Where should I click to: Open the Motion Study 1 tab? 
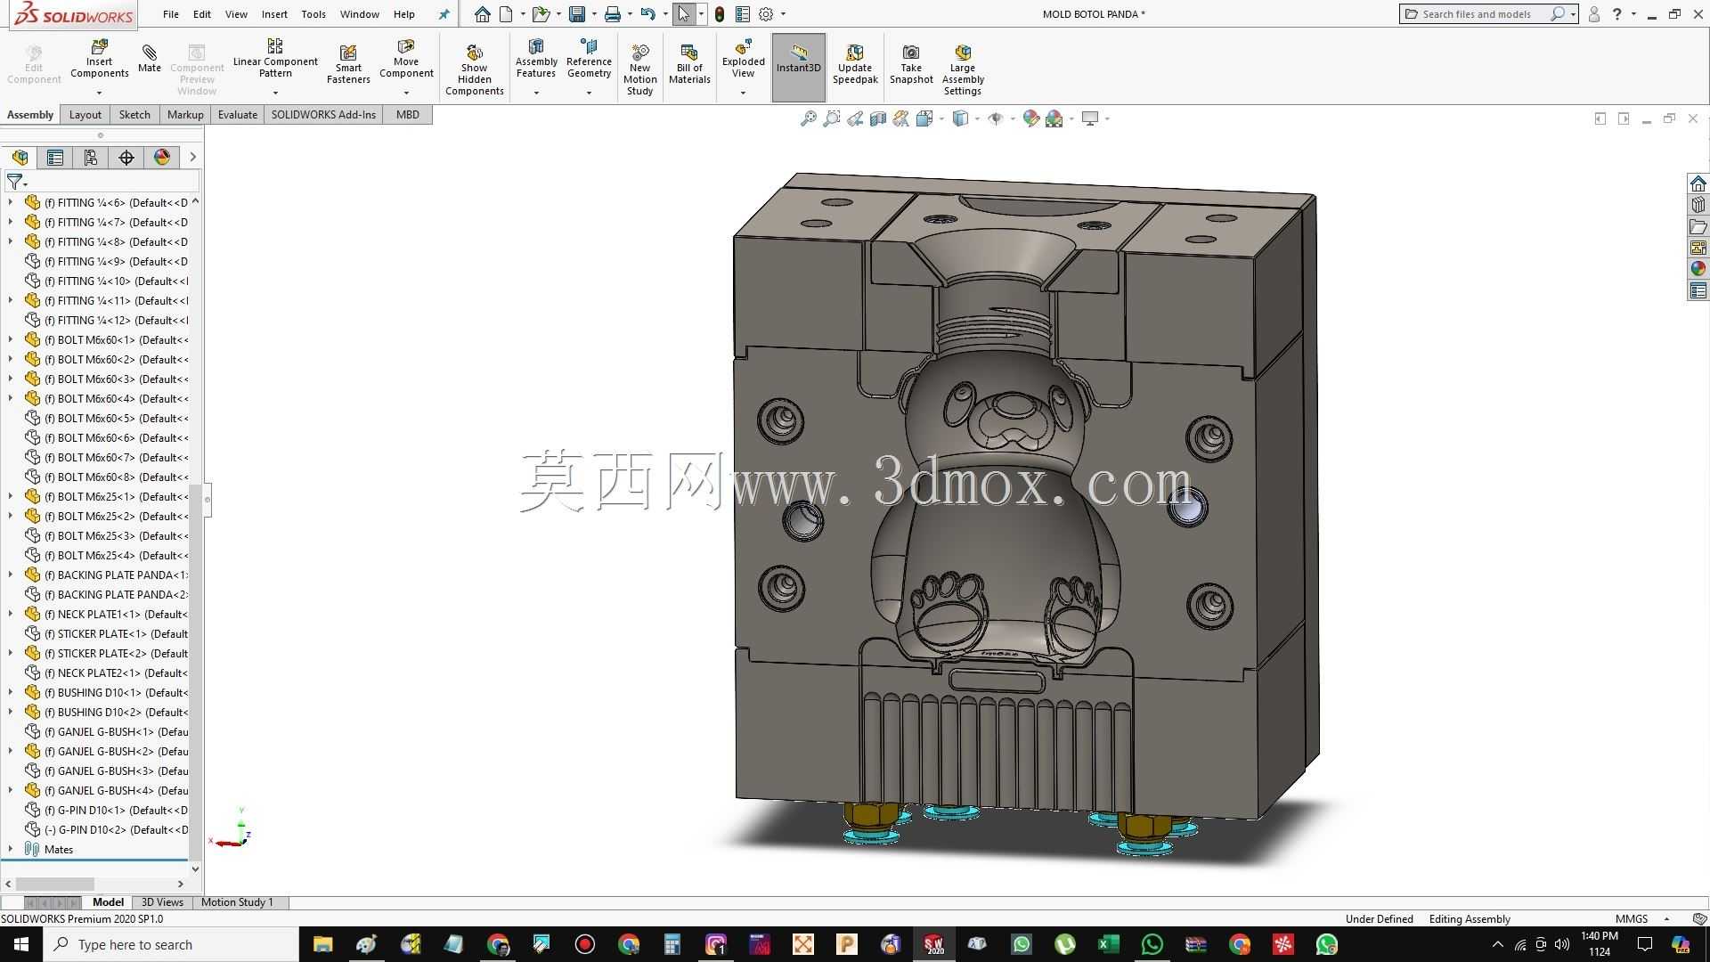(237, 902)
